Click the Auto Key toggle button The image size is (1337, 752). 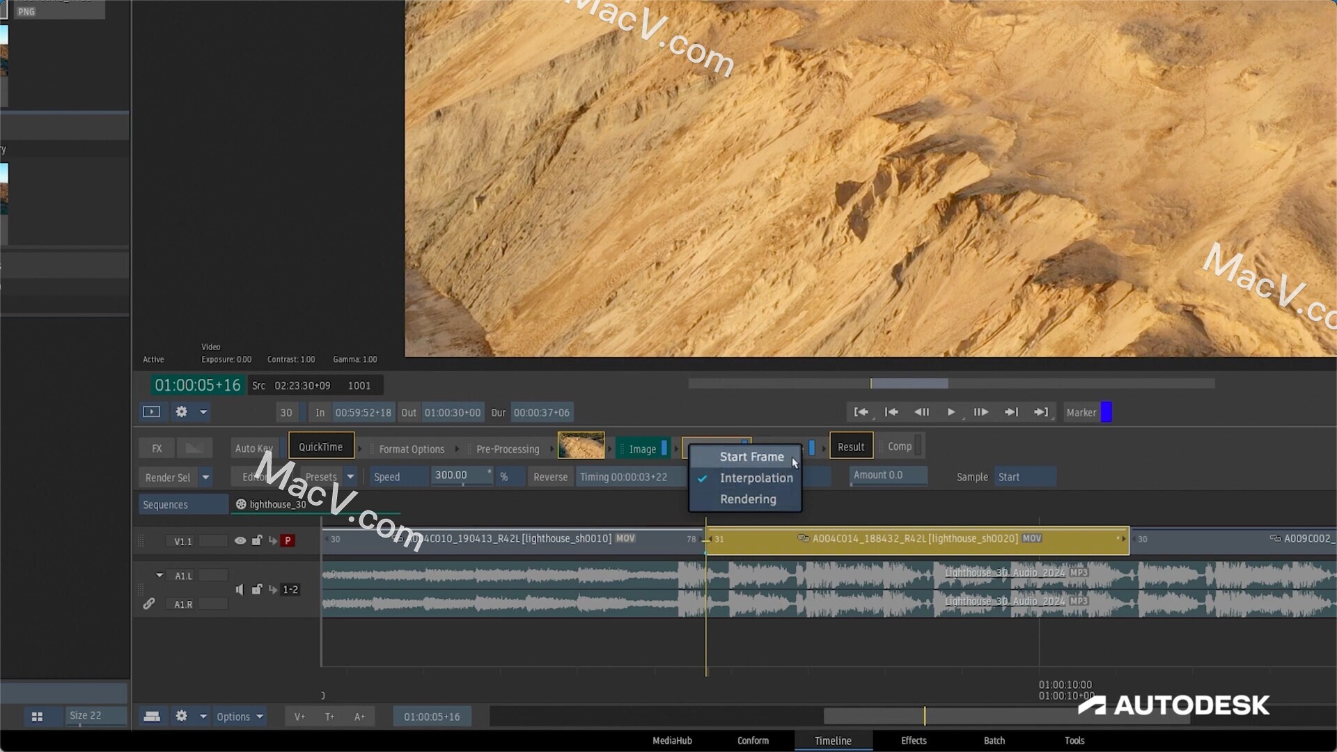point(253,447)
